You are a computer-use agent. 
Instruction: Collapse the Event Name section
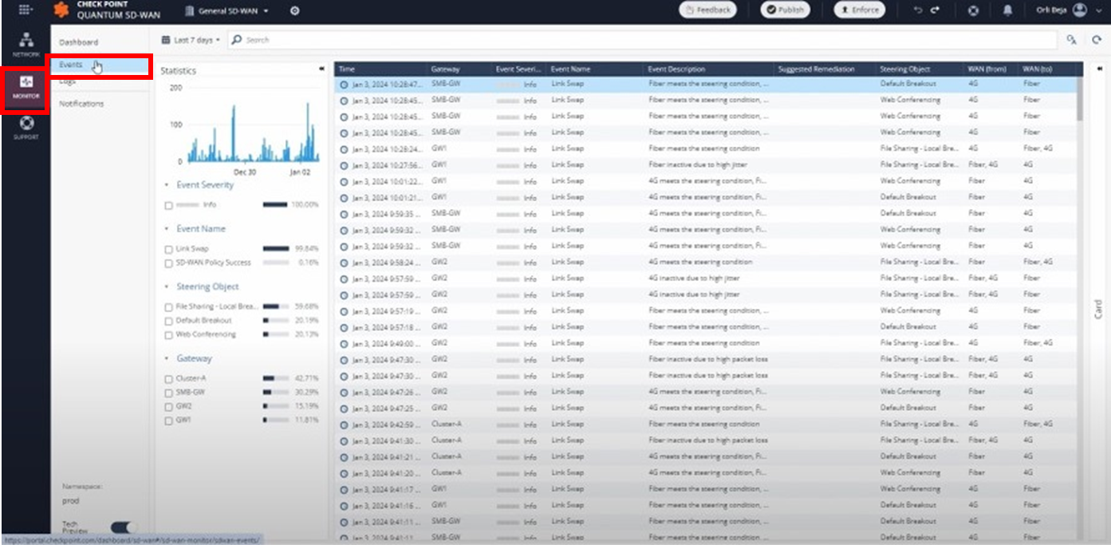tap(167, 229)
